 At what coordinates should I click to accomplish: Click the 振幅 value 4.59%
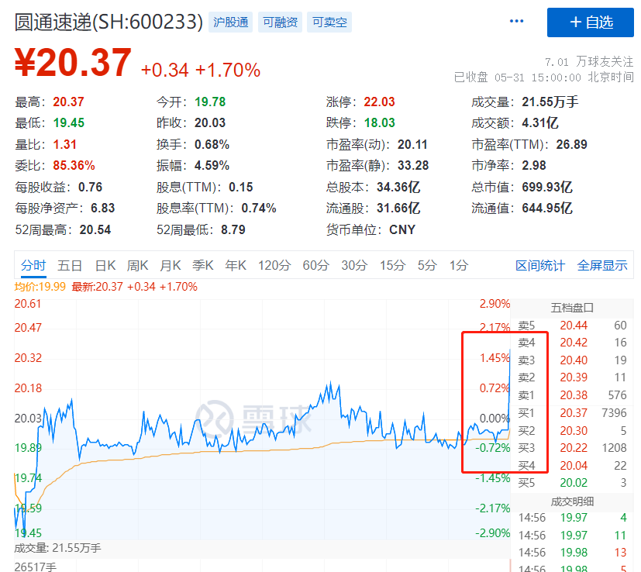coord(212,166)
